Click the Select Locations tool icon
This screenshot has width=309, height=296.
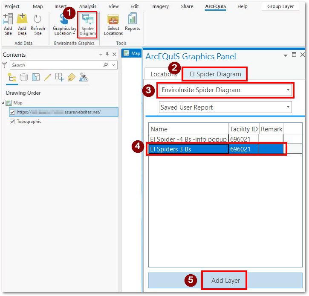(113, 19)
